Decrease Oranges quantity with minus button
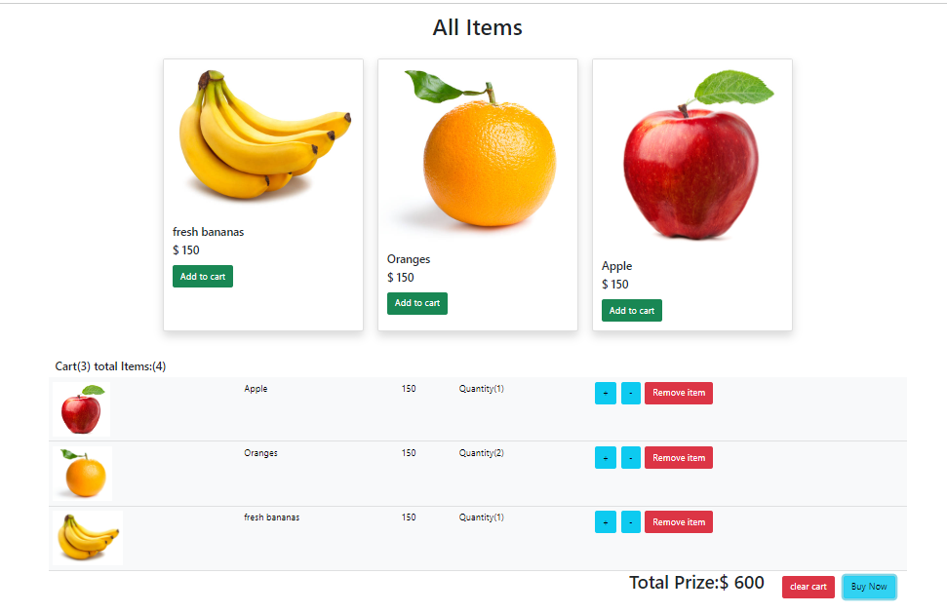 point(631,458)
